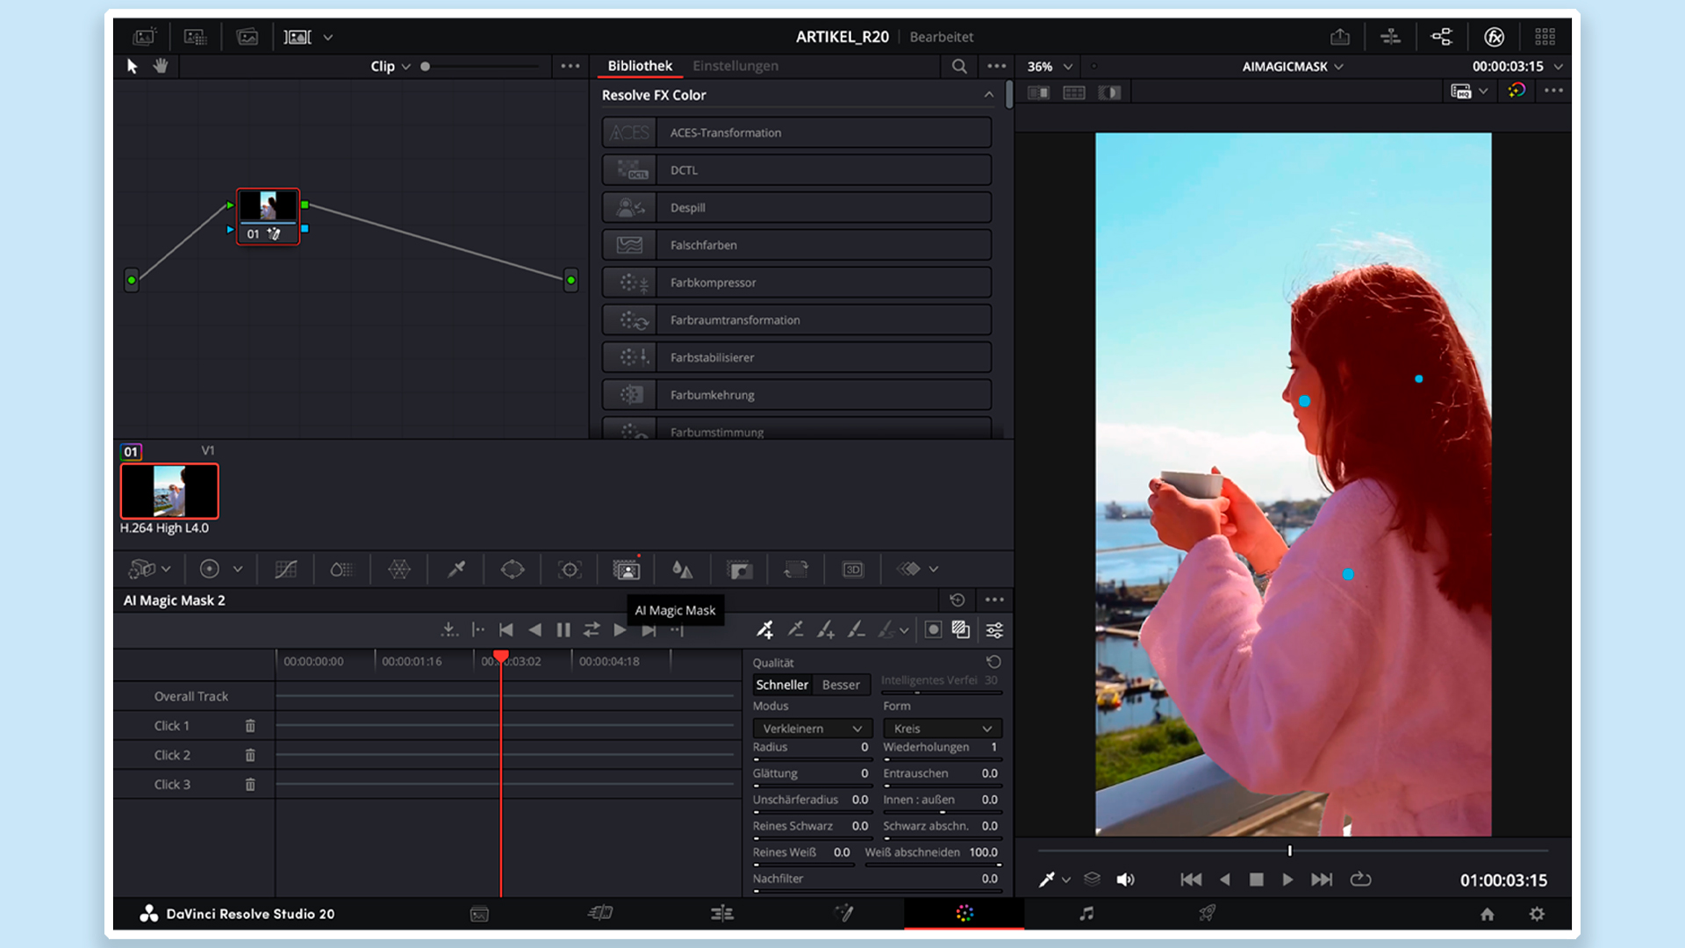Expand the viewer zoom 36% dropdown
The height and width of the screenshot is (948, 1685).
[x=1068, y=67]
